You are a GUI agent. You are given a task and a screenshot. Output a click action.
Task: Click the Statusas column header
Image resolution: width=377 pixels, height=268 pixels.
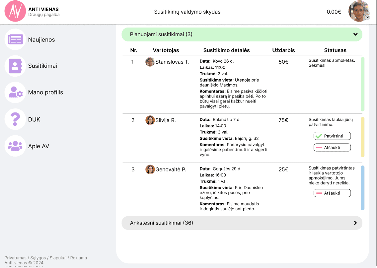tap(335, 50)
